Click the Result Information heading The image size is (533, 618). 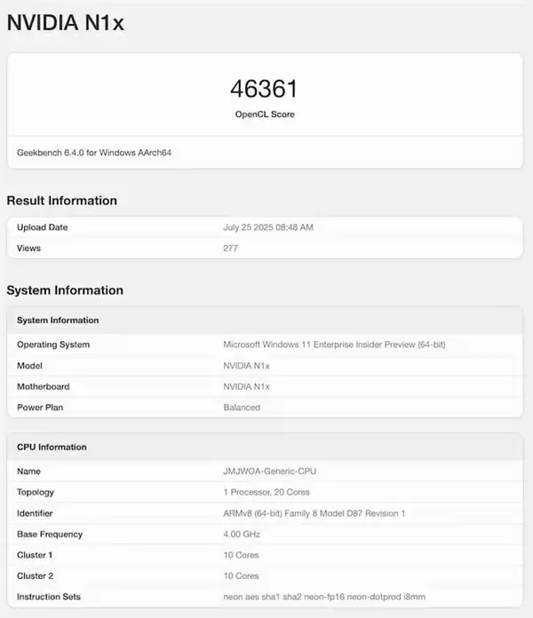pos(62,201)
